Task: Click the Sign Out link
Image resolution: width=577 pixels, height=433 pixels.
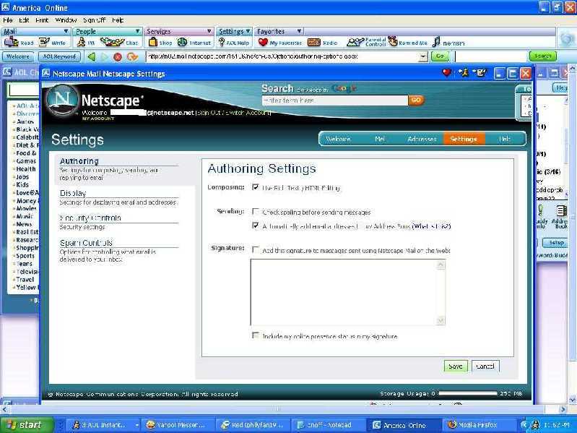Action: [x=209, y=113]
